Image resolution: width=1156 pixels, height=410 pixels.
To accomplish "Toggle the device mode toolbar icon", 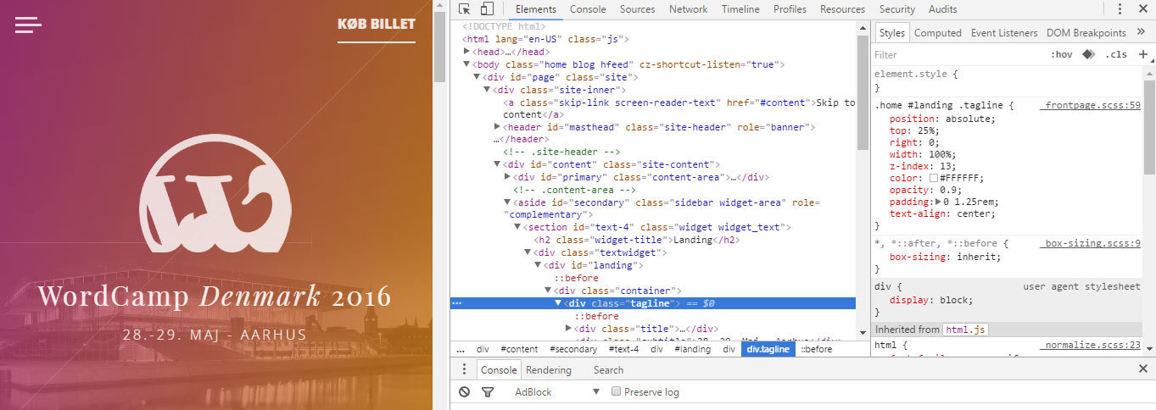I will pyautogui.click(x=487, y=9).
